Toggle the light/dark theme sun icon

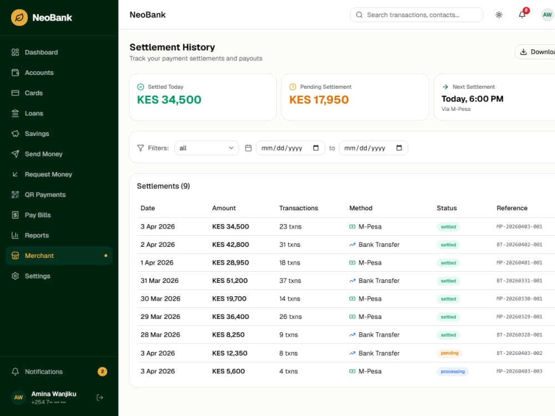coord(499,15)
